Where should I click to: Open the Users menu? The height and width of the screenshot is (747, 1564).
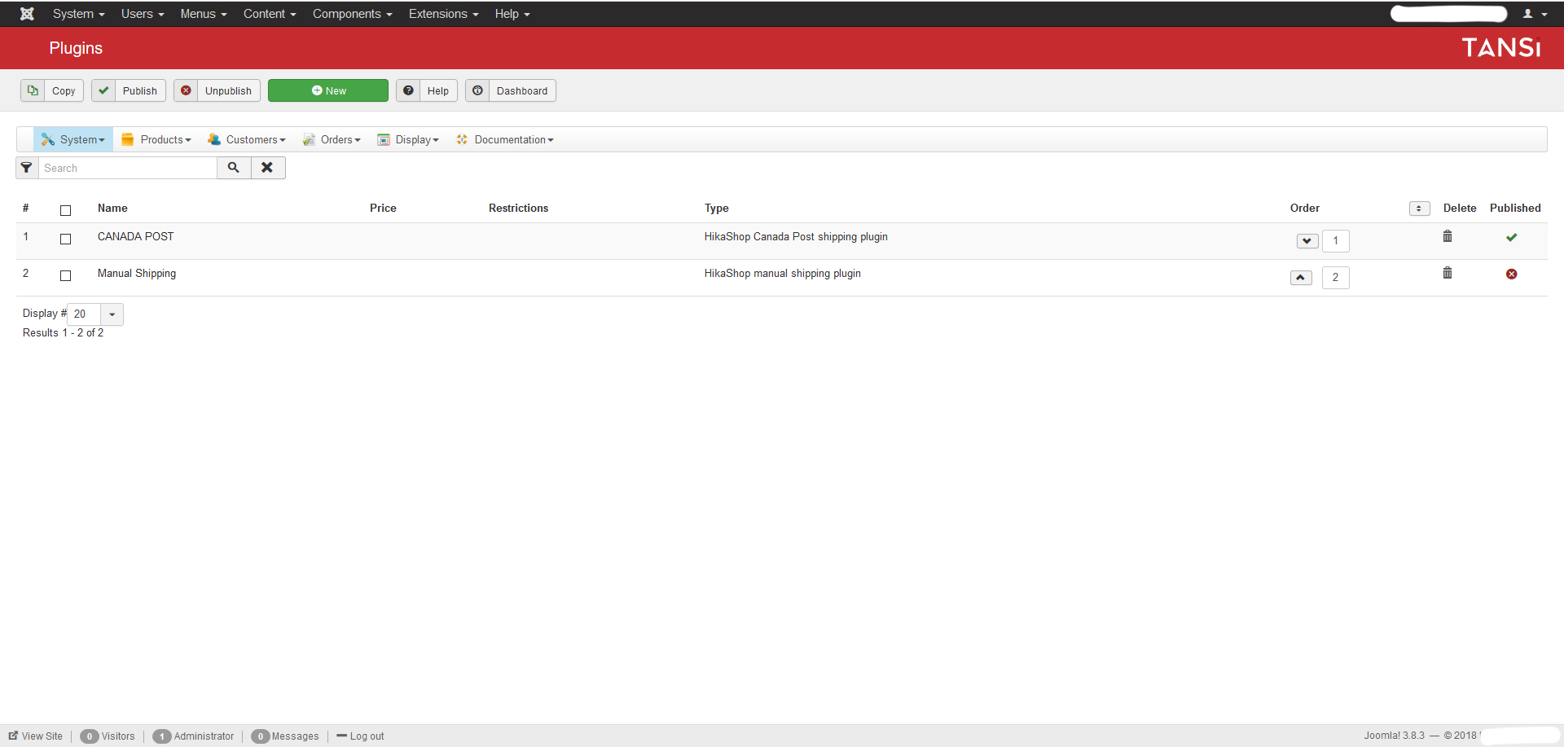(x=143, y=14)
